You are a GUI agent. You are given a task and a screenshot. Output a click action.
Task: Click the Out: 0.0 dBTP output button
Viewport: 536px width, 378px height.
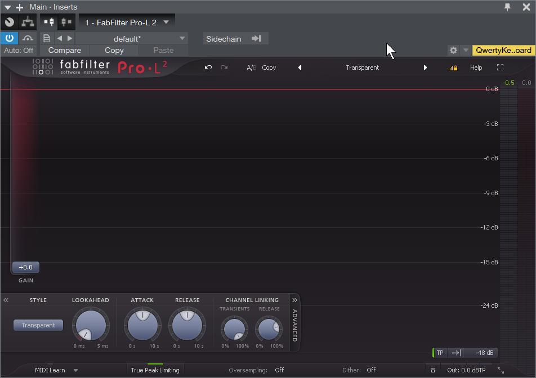tap(466, 370)
